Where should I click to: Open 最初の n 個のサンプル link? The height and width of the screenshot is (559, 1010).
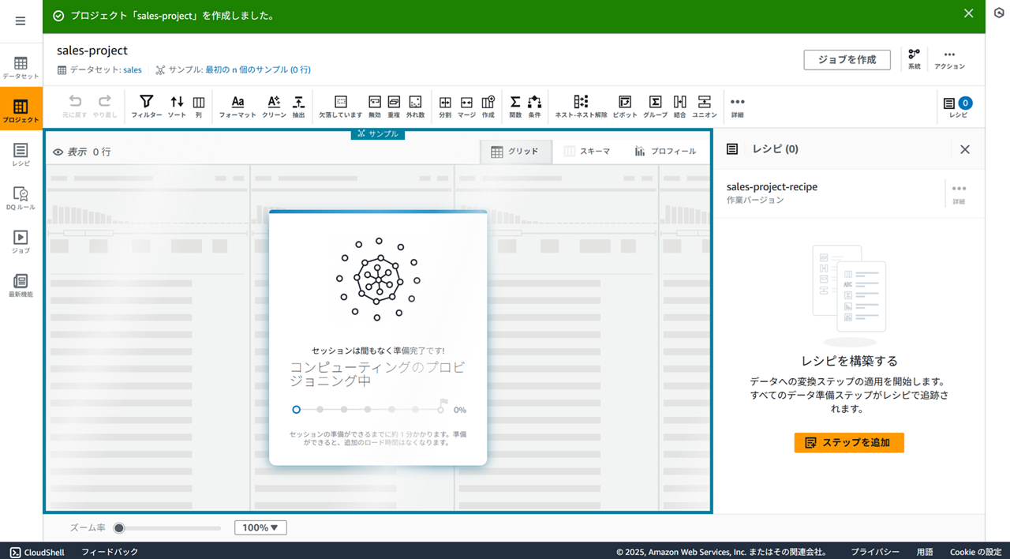[258, 69]
